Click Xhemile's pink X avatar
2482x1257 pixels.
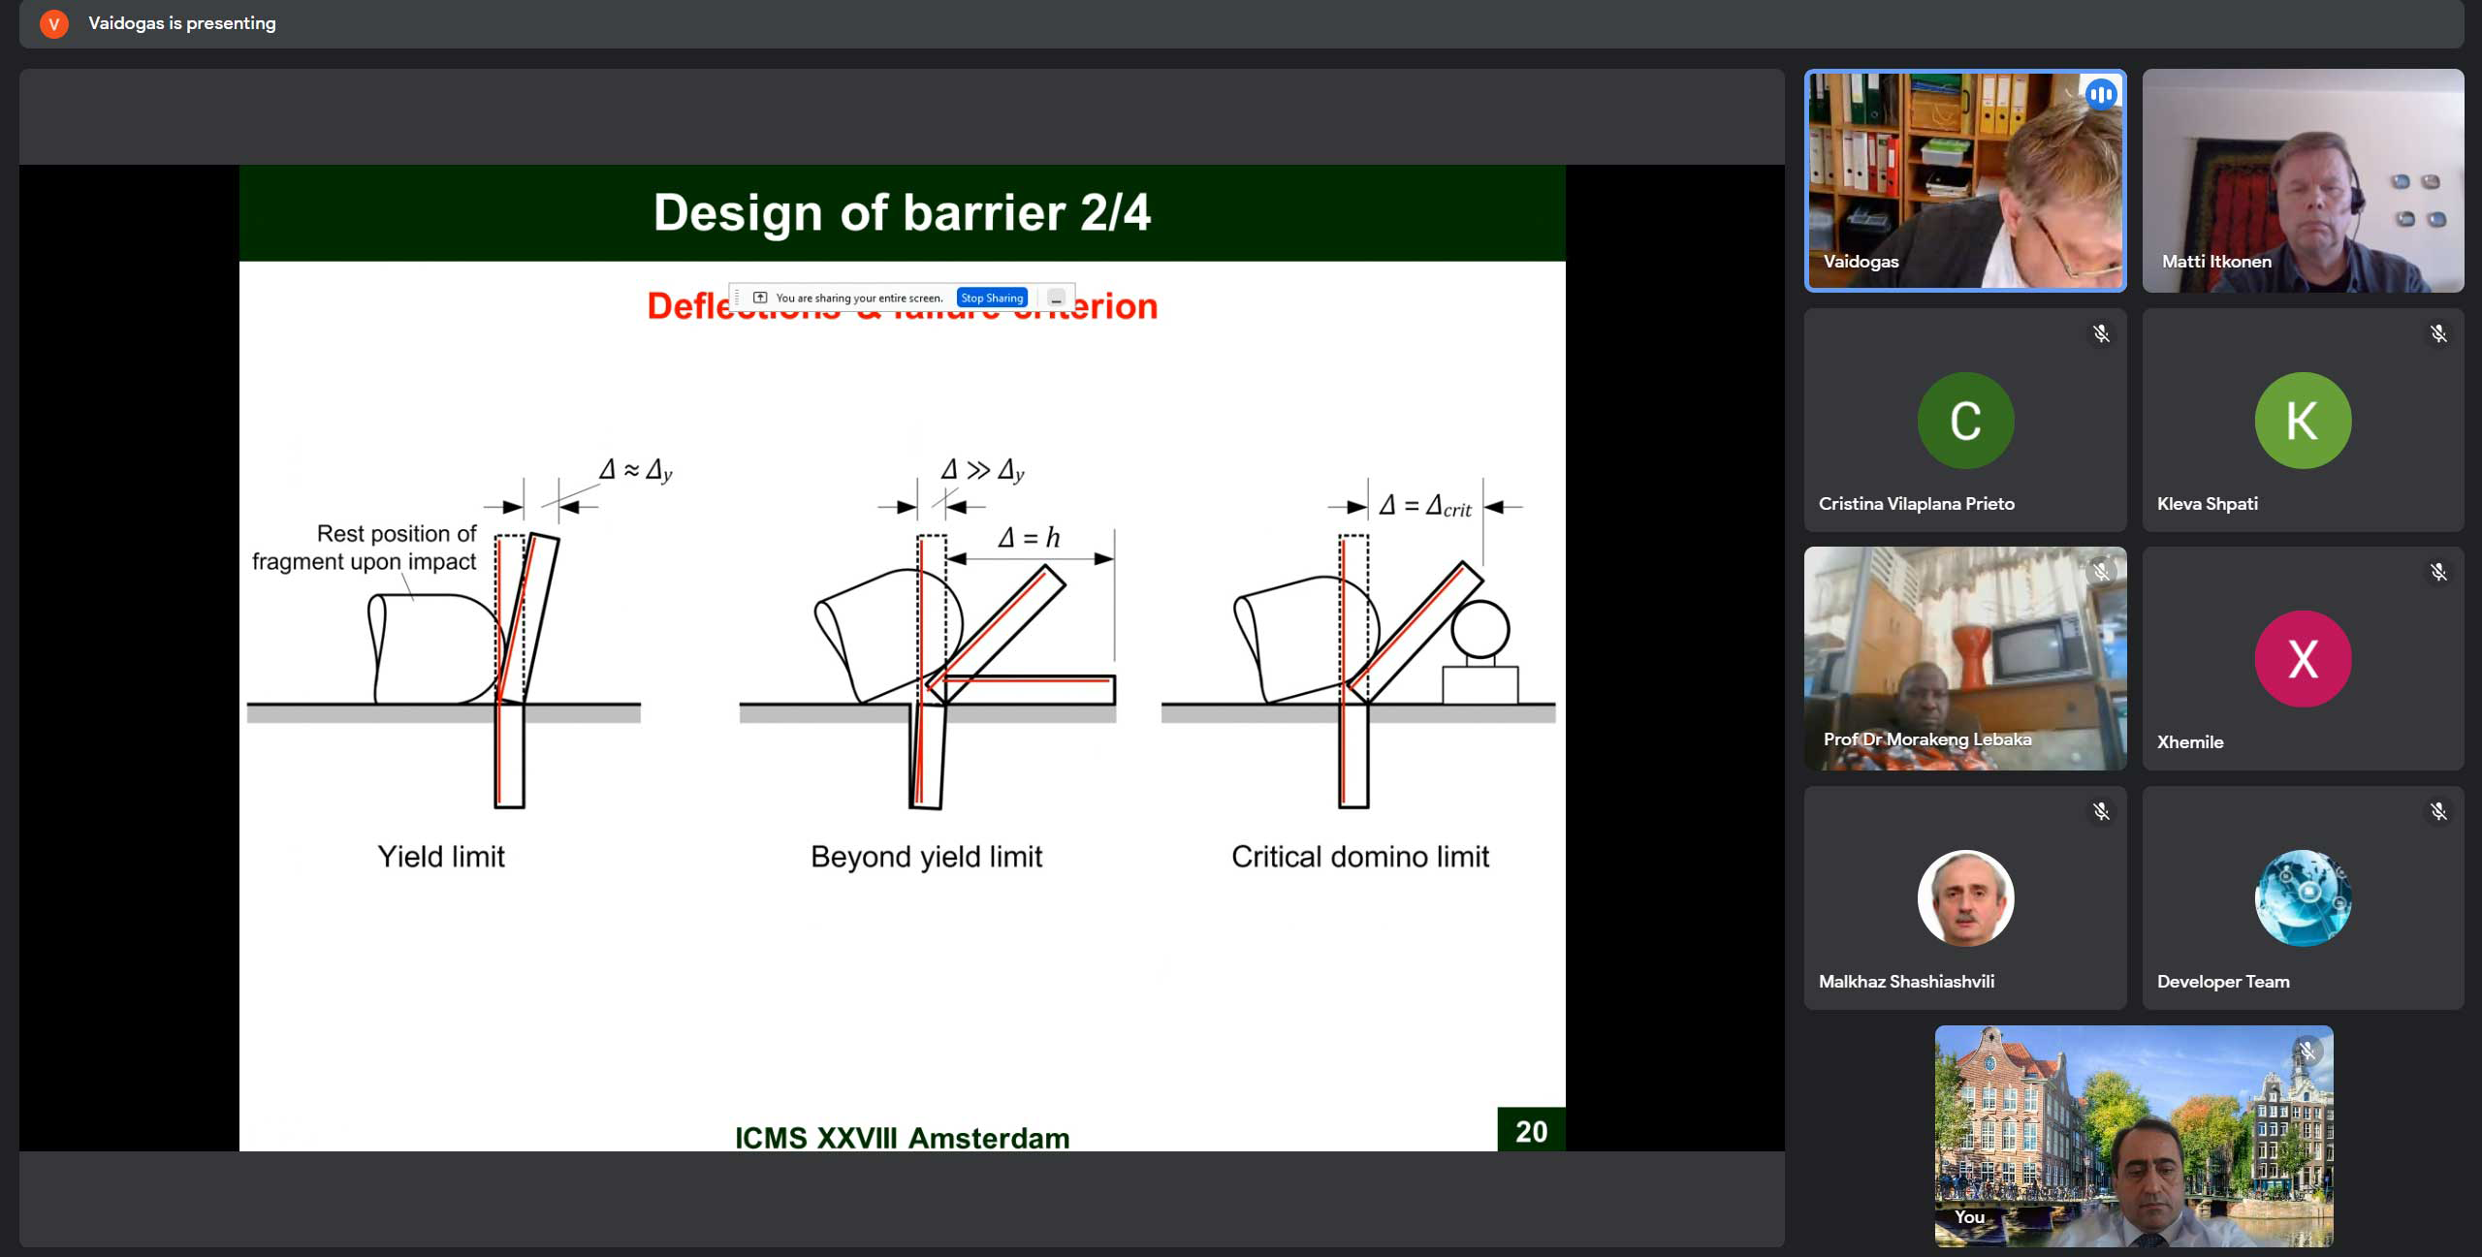coord(2302,659)
